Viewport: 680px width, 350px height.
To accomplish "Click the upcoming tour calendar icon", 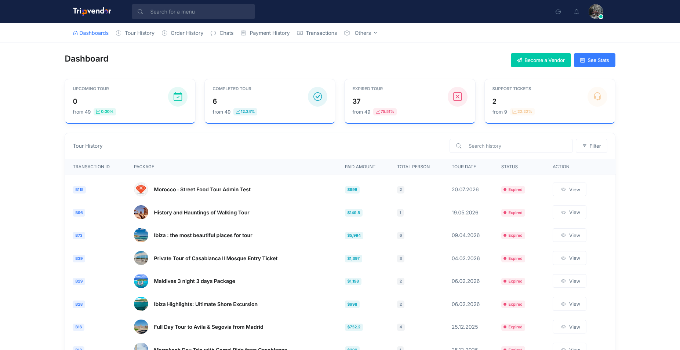I will (x=178, y=97).
